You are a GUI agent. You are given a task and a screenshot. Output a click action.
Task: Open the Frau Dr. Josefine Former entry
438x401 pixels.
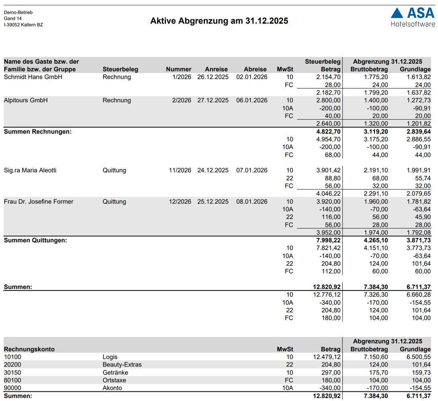[39, 202]
